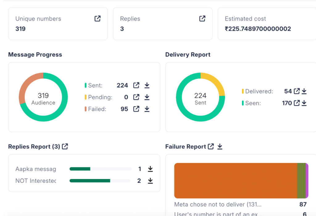Open Failure Report external link icon
The image size is (316, 216).
[x=211, y=146]
